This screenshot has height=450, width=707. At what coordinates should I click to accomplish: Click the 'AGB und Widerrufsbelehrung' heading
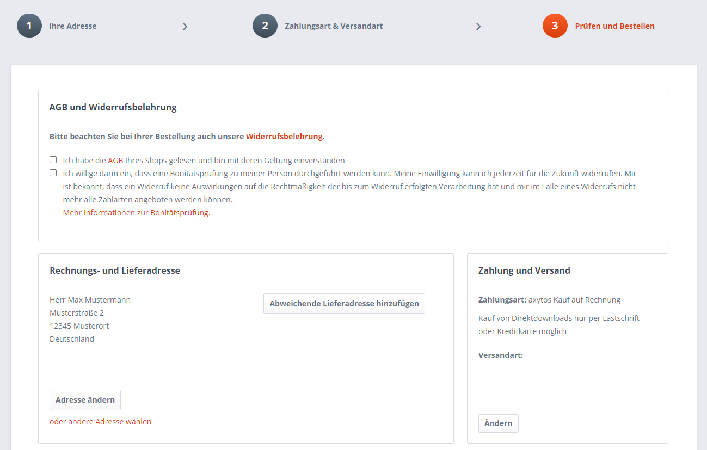(x=113, y=107)
